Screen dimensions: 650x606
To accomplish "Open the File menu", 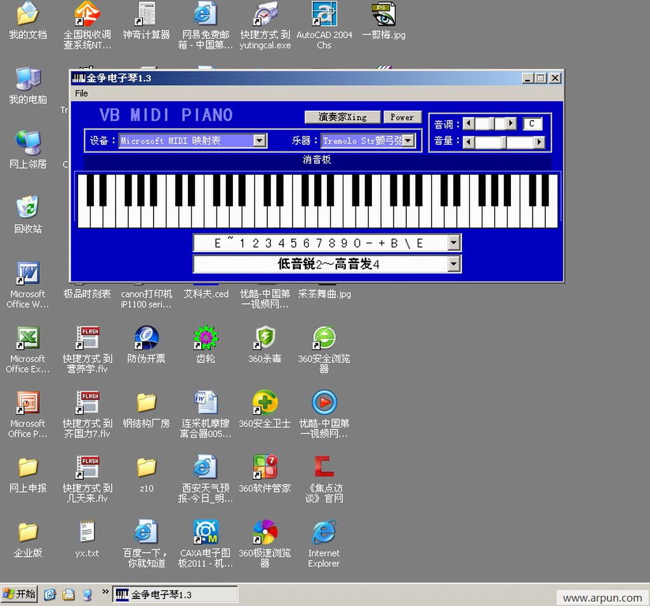I will point(82,93).
